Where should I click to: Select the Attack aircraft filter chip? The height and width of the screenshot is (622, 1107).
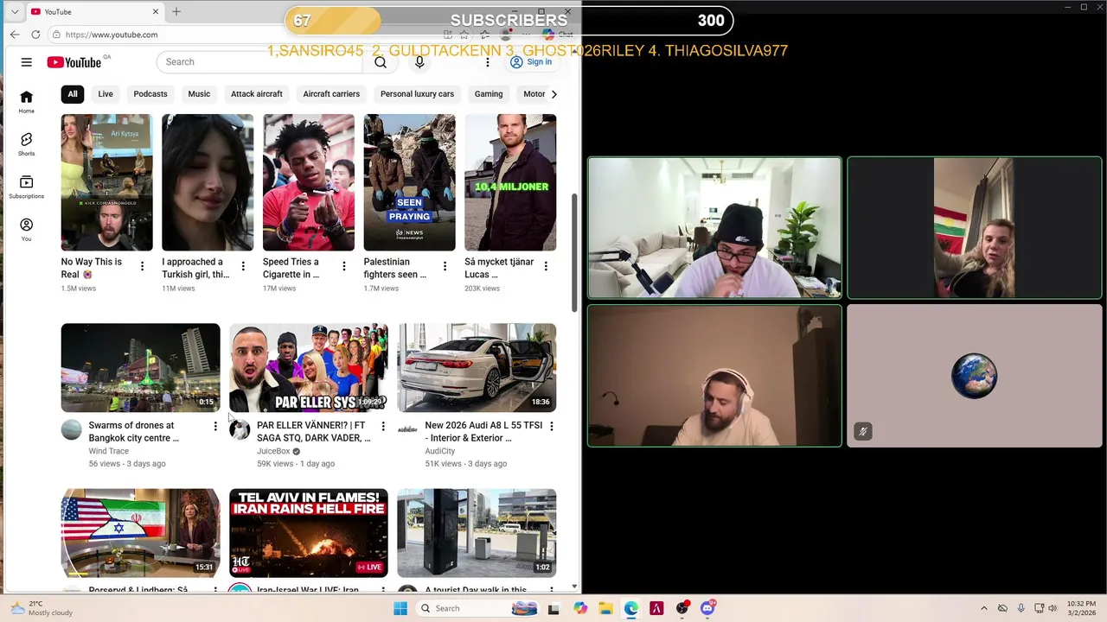point(257,94)
